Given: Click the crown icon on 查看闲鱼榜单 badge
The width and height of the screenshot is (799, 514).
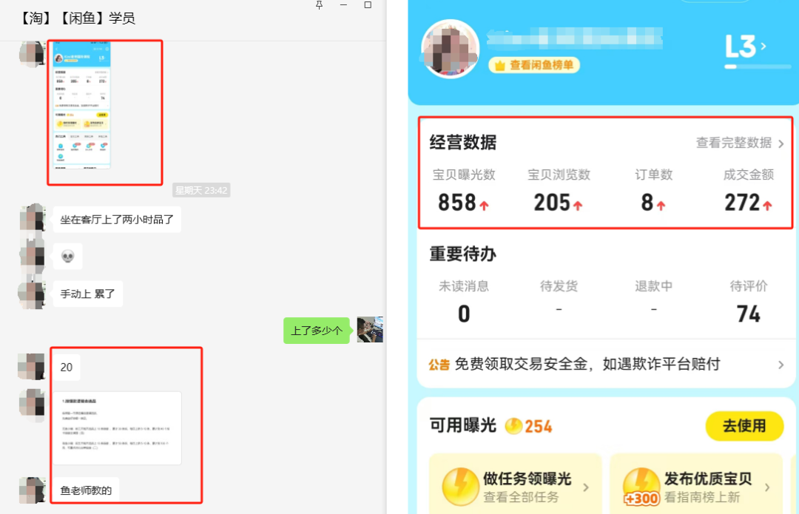Looking at the screenshot, I should pyautogui.click(x=500, y=65).
